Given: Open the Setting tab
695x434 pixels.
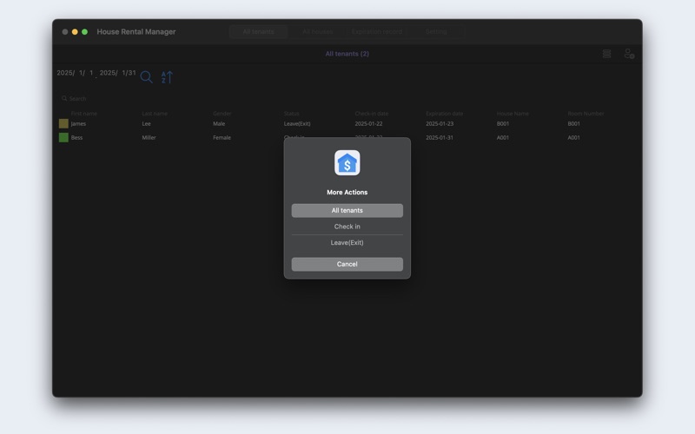Looking at the screenshot, I should (436, 31).
